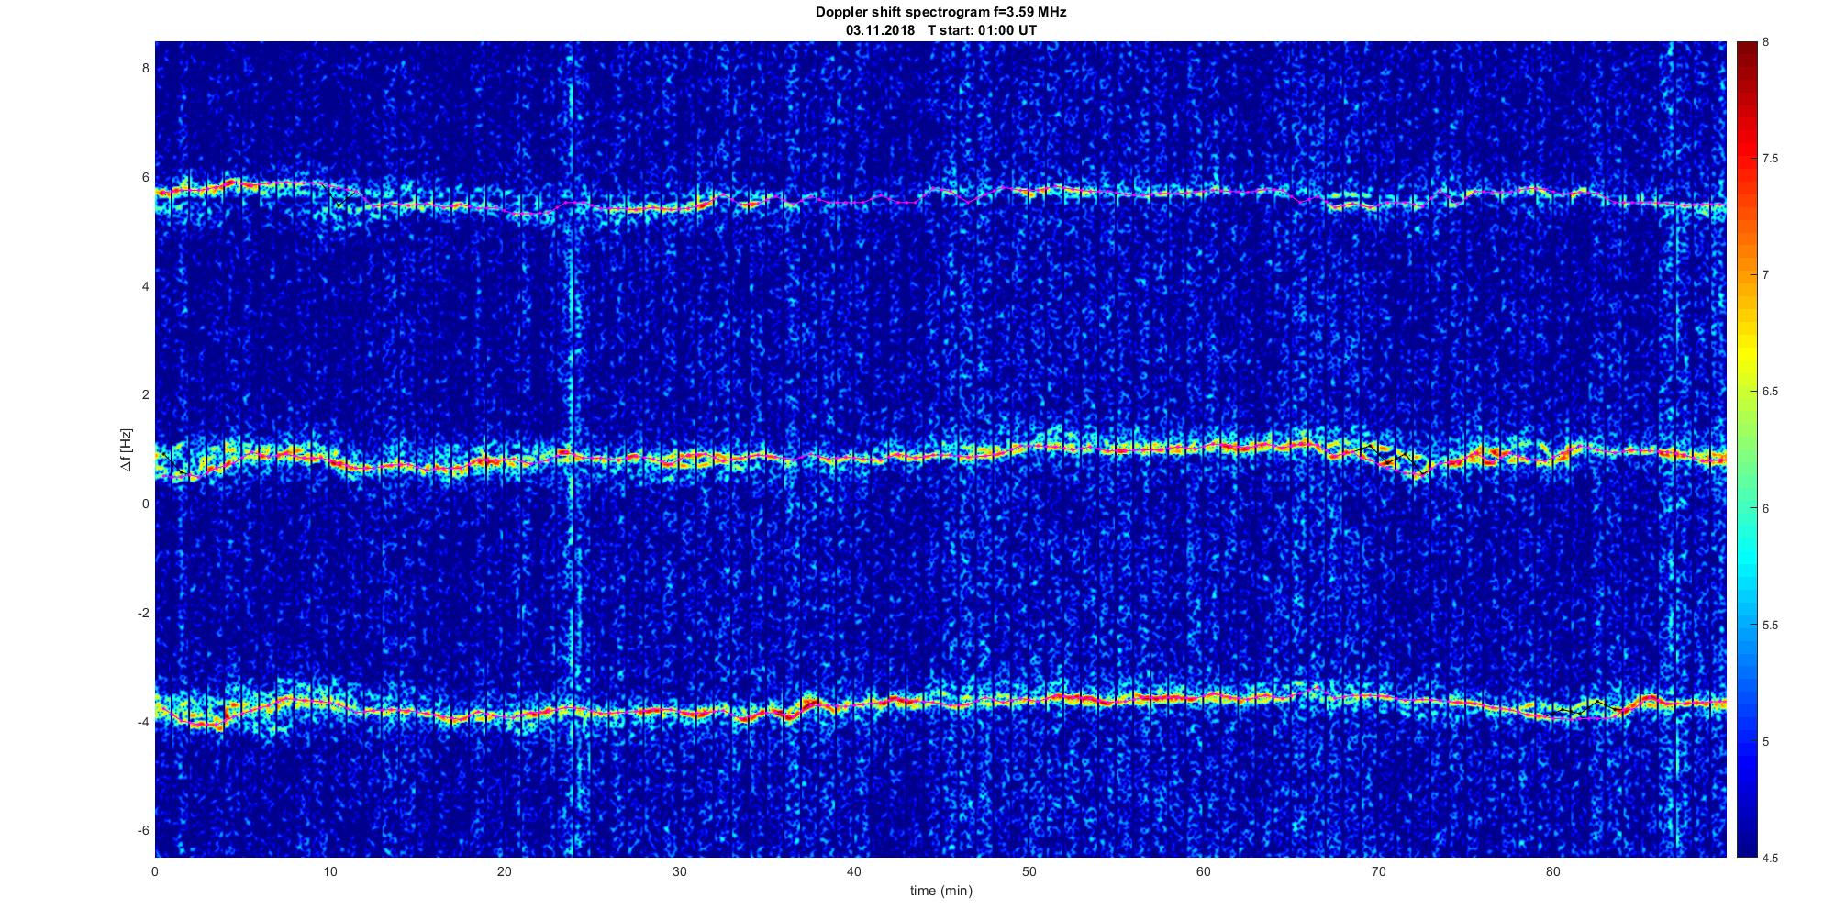
Task: Click the colorbar tick label '6.5'
Action: coord(1771,392)
